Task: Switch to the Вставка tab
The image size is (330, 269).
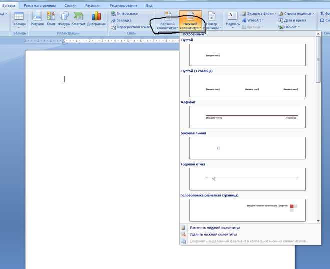Action: (x=9, y=5)
